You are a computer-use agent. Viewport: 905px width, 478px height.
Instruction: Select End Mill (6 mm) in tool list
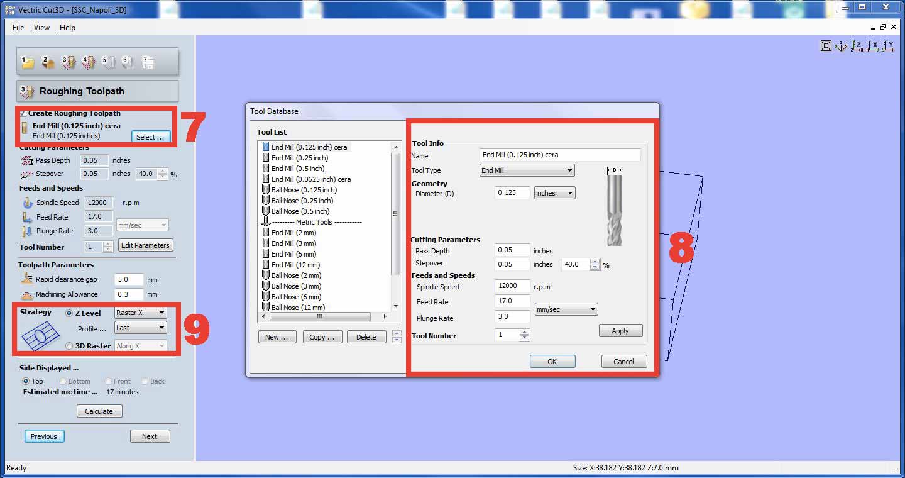(293, 254)
